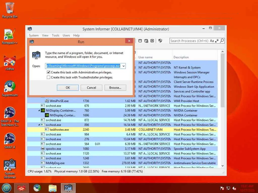
Task: Click System Informer title bar icon
Action: pos(30,29)
